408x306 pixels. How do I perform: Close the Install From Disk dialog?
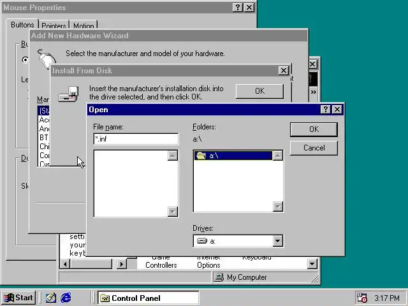(x=283, y=71)
